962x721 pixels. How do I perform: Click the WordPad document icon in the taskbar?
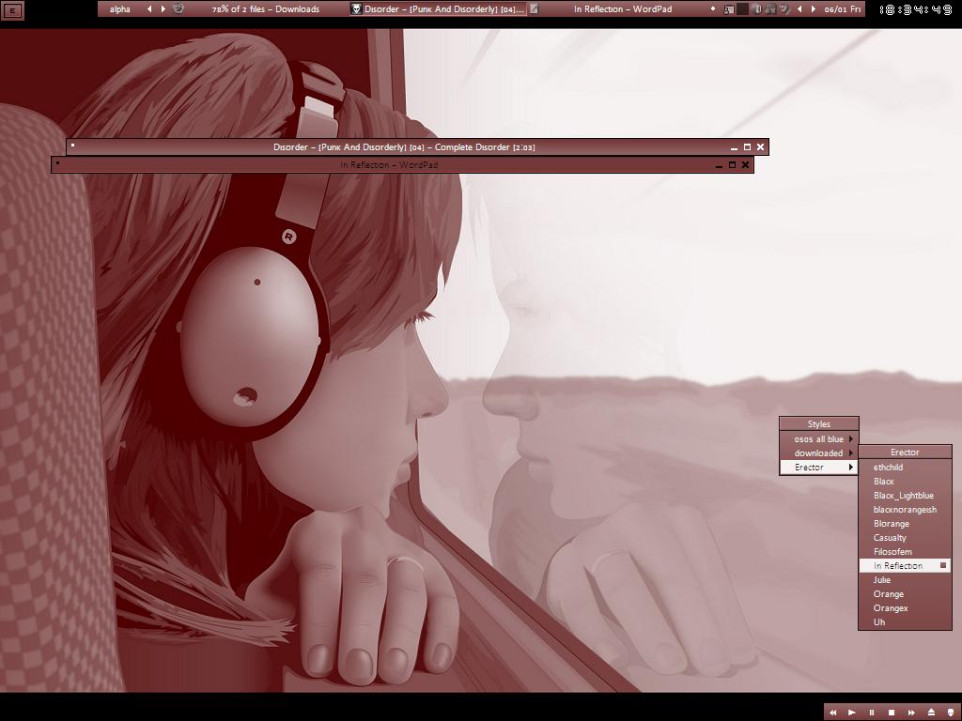[535, 9]
